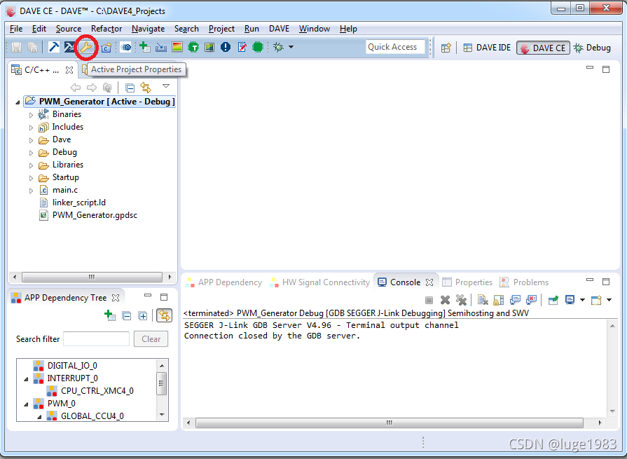Click the blue import arrow toolbar icon

(x=161, y=48)
